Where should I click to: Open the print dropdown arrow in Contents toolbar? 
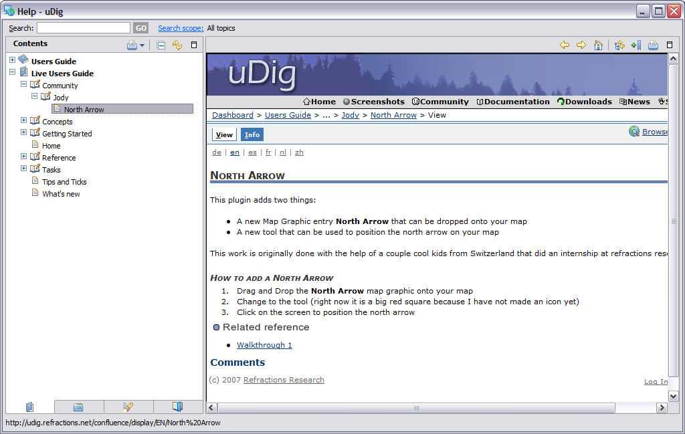[x=142, y=45]
